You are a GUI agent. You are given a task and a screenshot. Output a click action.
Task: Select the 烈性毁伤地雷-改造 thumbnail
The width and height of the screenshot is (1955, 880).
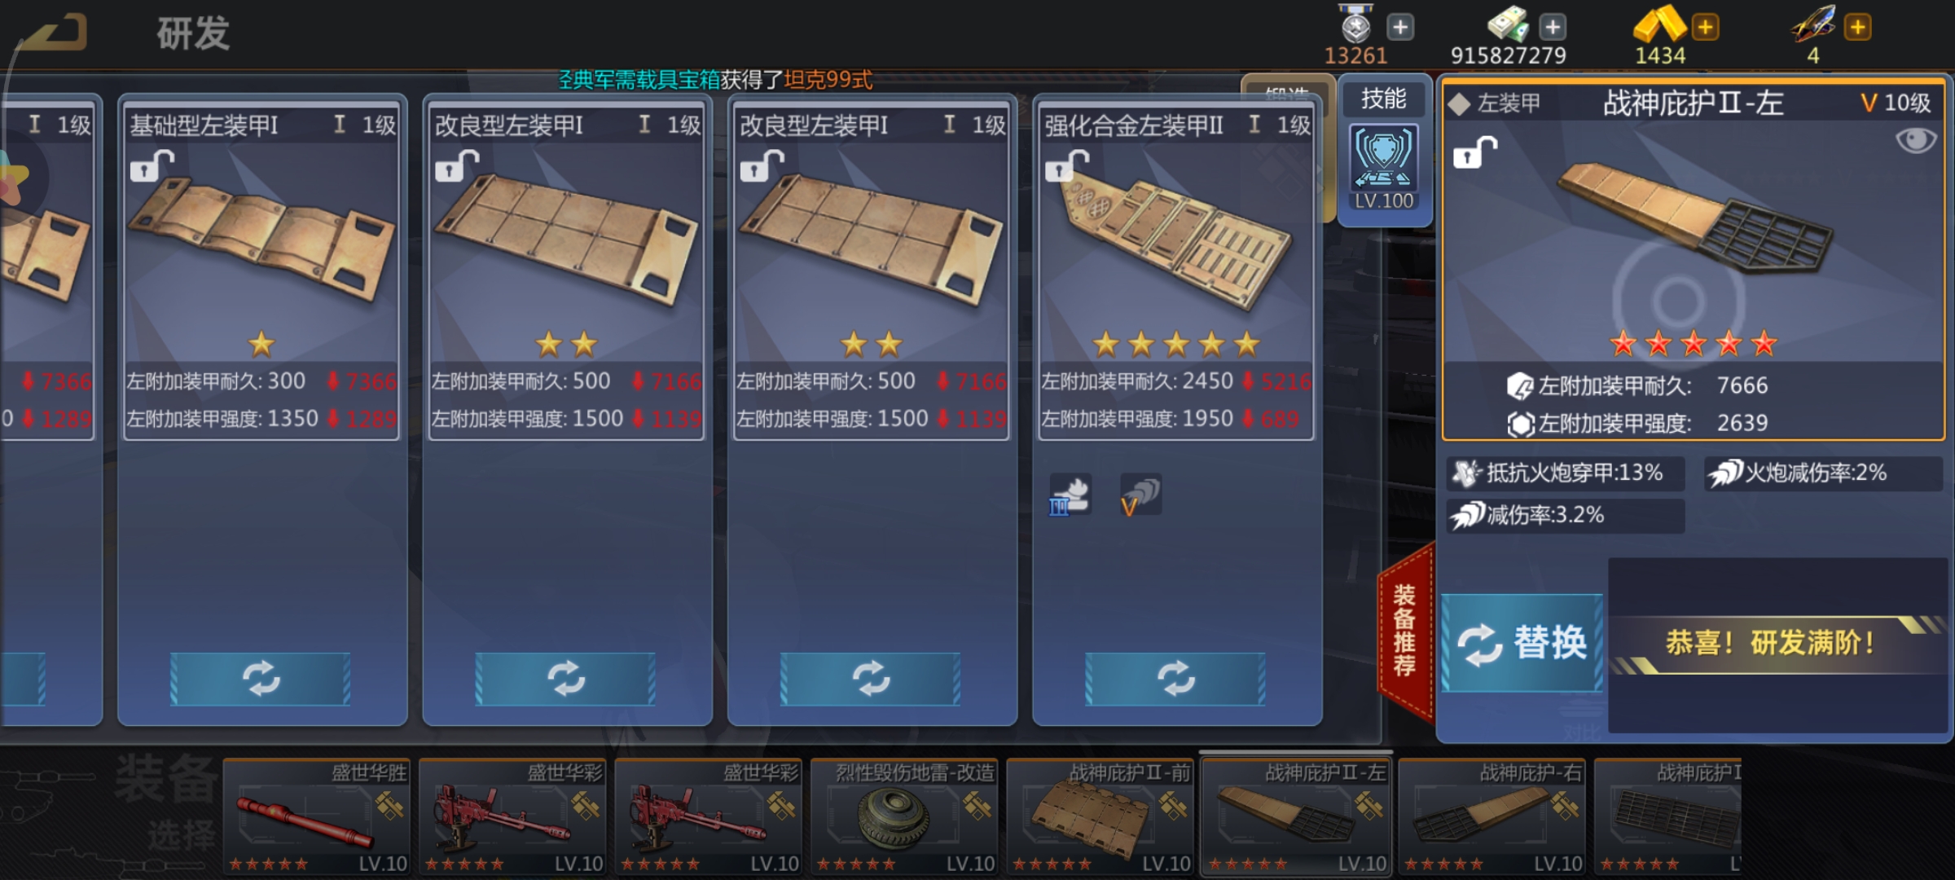pos(904,817)
